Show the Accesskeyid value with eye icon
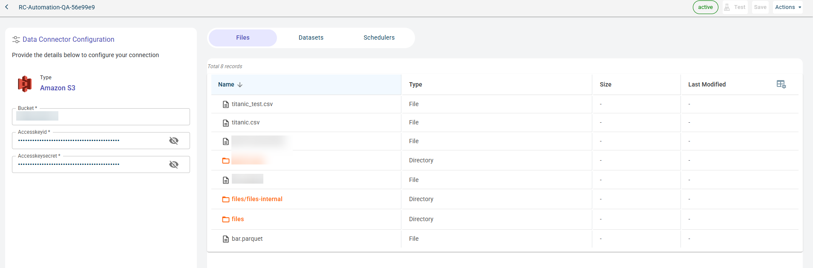The image size is (813, 268). [x=174, y=141]
